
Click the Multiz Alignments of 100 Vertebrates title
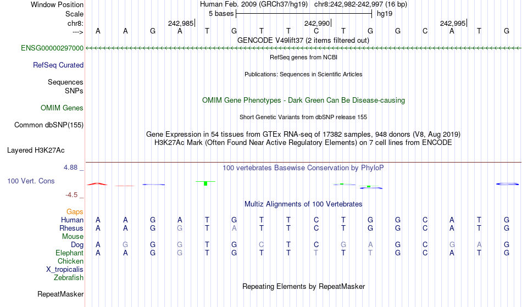(303, 204)
